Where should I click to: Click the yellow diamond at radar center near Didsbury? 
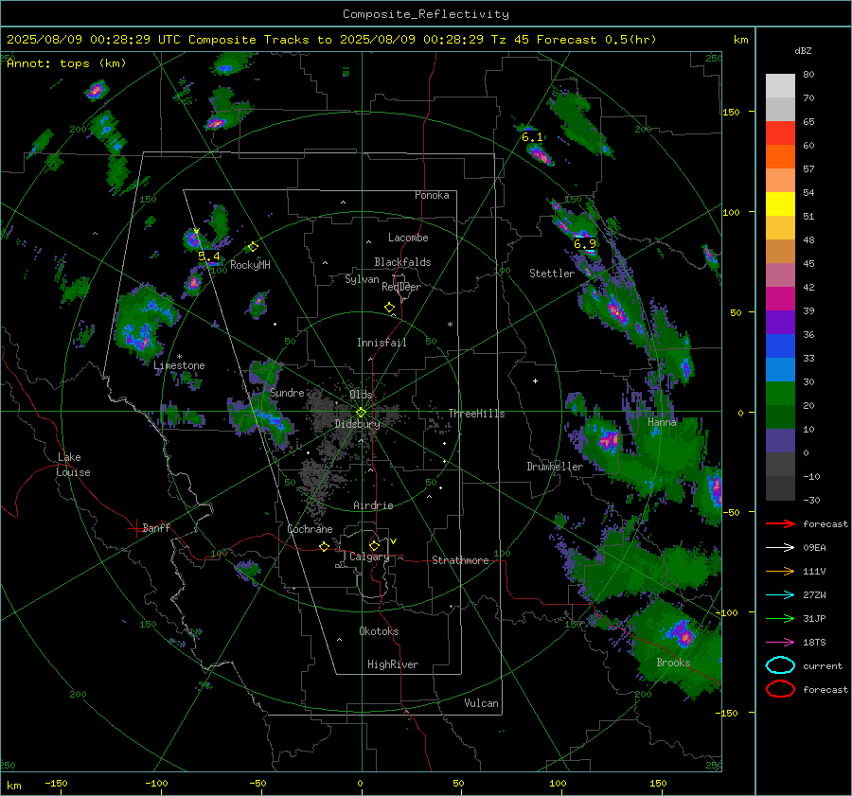click(361, 413)
